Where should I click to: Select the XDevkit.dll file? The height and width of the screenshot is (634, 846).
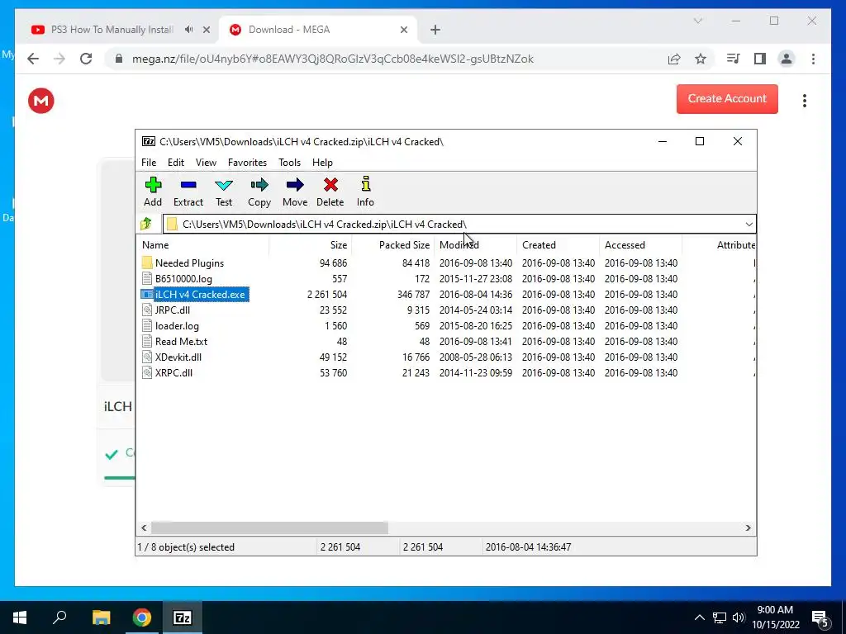(178, 357)
